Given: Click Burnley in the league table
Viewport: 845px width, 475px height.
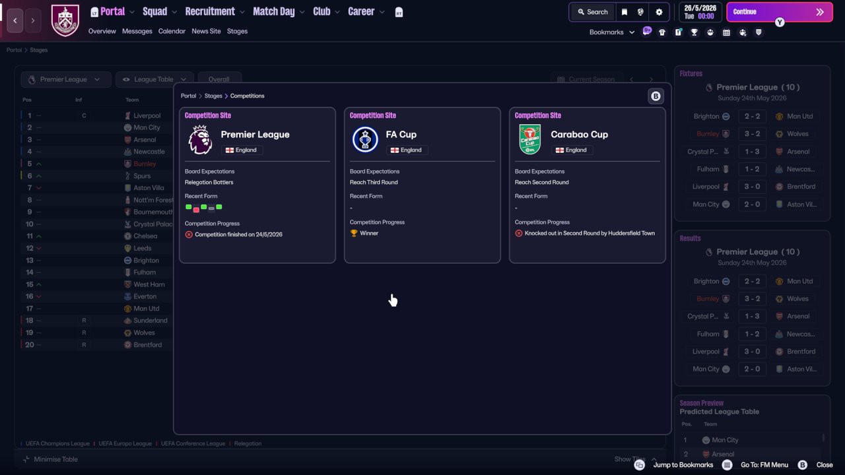Looking at the screenshot, I should click(145, 164).
